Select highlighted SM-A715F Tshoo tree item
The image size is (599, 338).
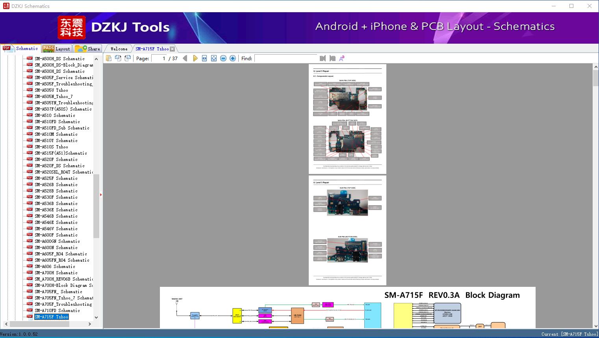[x=52, y=317]
